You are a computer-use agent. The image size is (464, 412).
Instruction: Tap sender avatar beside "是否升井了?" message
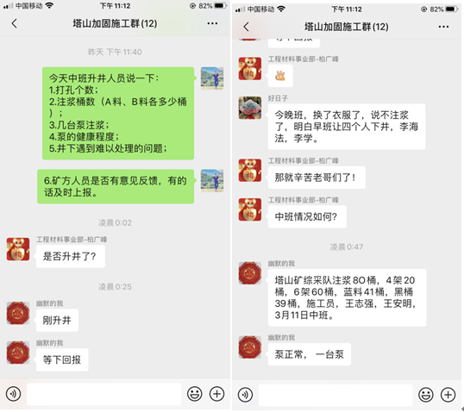[x=18, y=249]
